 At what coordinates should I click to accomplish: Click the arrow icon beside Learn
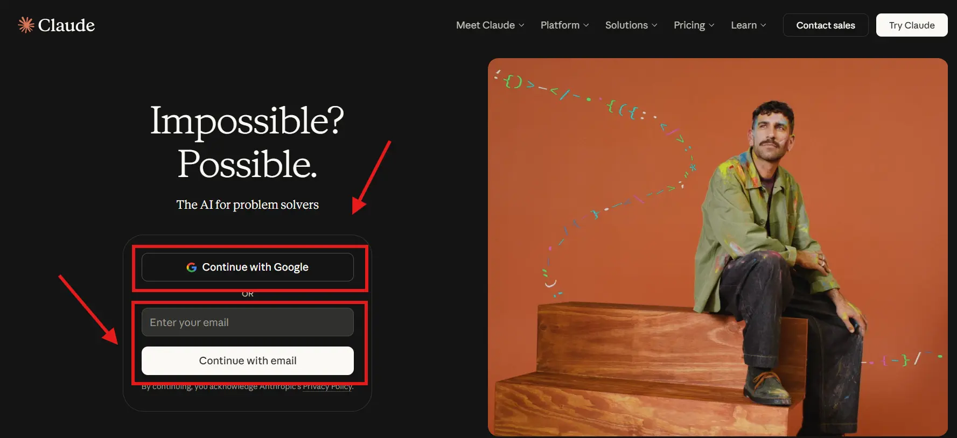coord(764,25)
